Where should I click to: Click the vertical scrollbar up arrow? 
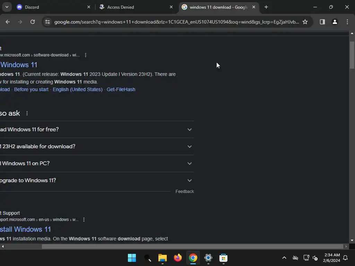[352, 33]
